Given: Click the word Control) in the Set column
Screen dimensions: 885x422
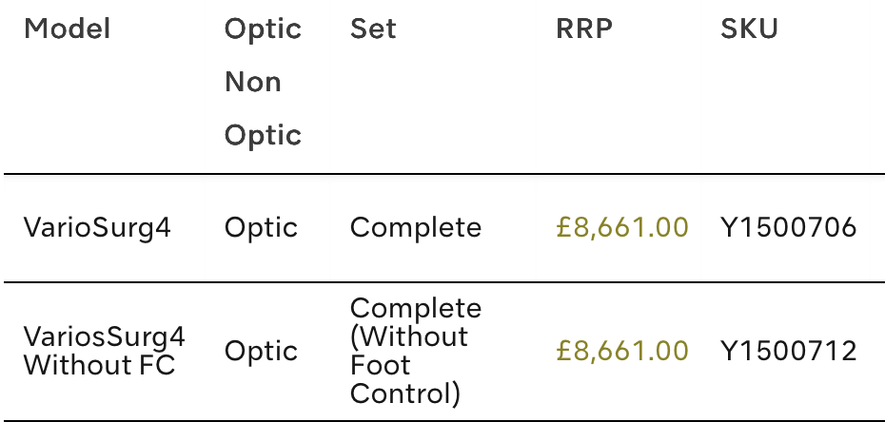Looking at the screenshot, I should [x=405, y=393].
